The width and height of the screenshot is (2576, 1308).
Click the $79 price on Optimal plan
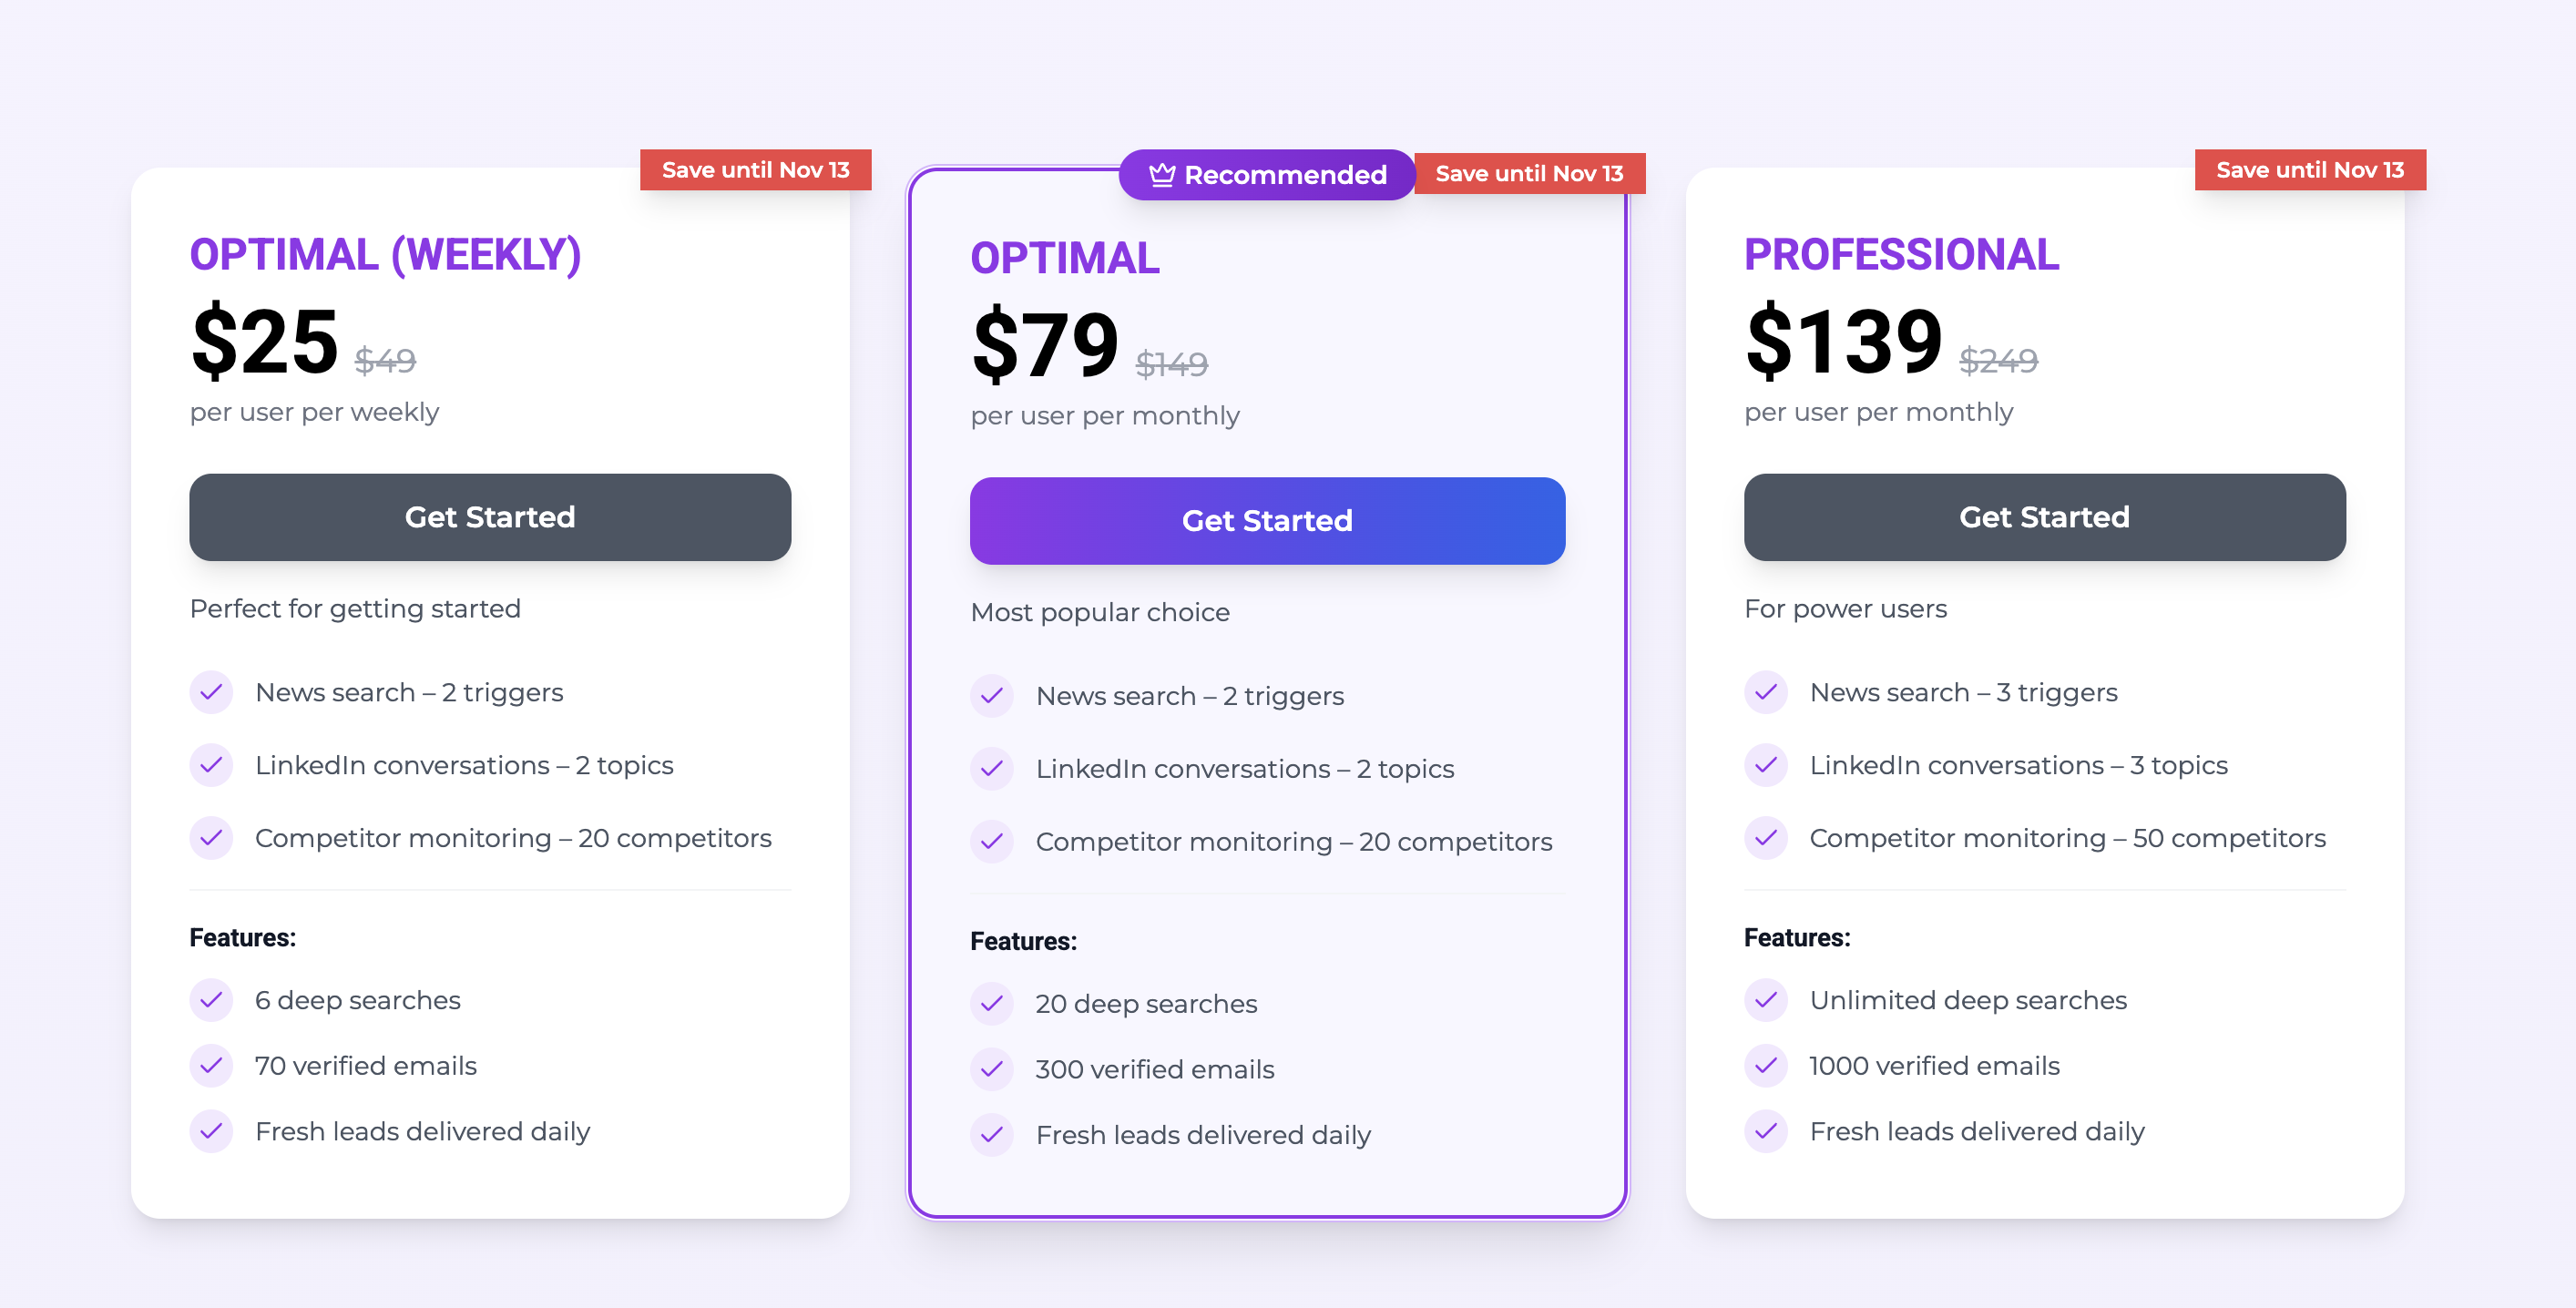1044,346
